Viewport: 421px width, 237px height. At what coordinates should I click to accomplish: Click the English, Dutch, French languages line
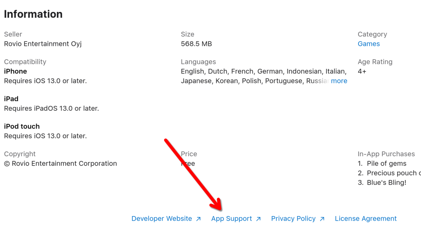pyautogui.click(x=264, y=71)
